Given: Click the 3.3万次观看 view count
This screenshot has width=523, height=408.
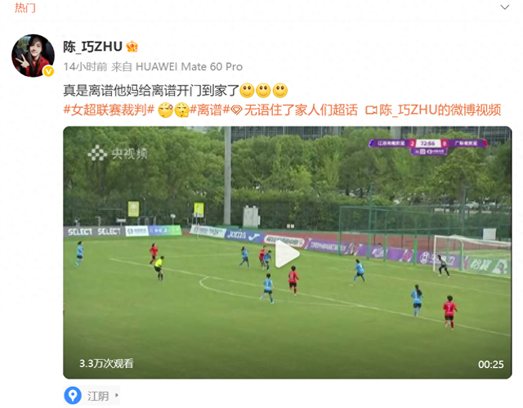Looking at the screenshot, I should [106, 363].
